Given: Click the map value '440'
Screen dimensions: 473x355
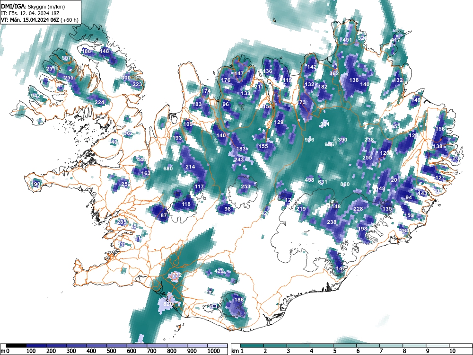Looking at the screenshot, I should (141, 160).
